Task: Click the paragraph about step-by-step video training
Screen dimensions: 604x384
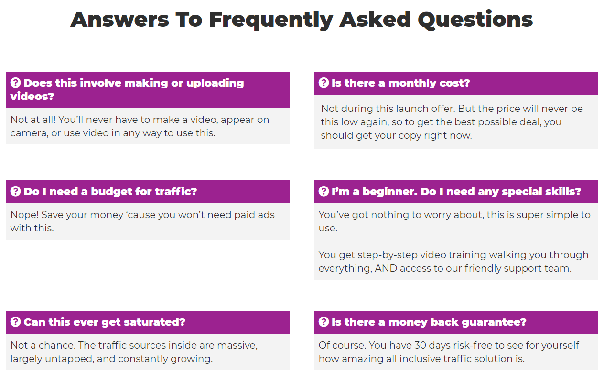Action: 453,262
